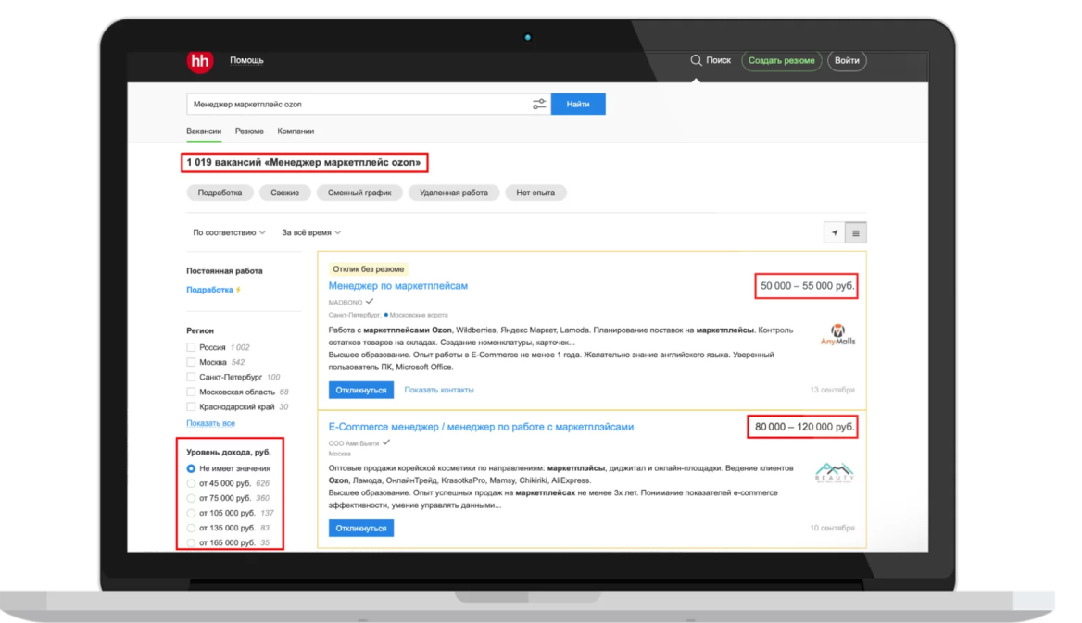
Task: Click salary '80 000 – 120 000 руб.'
Action: point(804,427)
